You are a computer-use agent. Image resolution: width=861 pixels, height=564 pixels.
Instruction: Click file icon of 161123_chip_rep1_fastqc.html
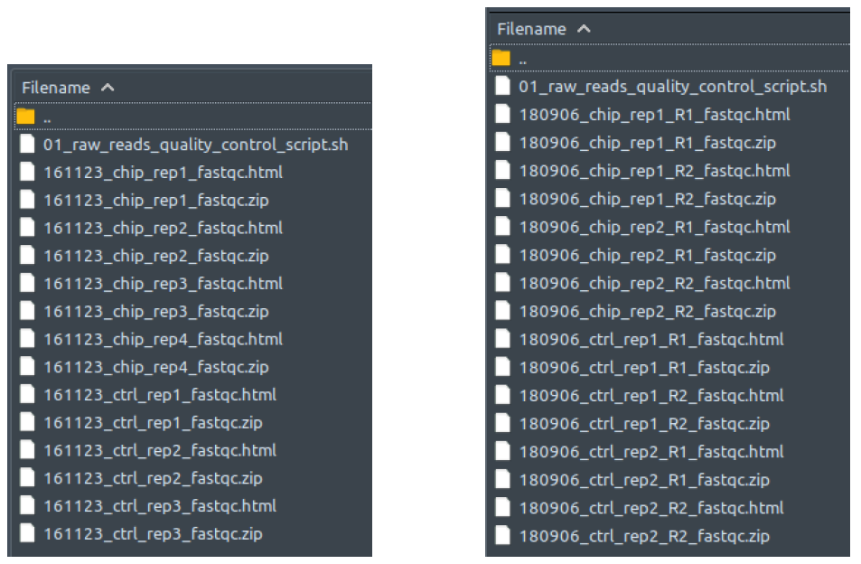pyautogui.click(x=27, y=172)
